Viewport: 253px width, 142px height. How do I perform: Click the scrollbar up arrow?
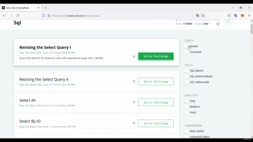252,21
